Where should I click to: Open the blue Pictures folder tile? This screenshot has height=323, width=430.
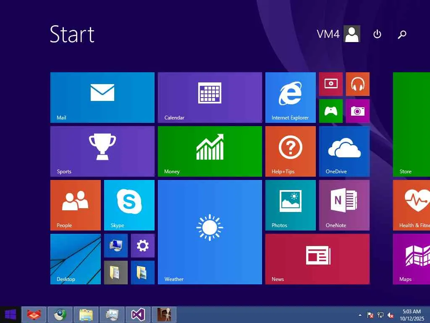click(143, 273)
